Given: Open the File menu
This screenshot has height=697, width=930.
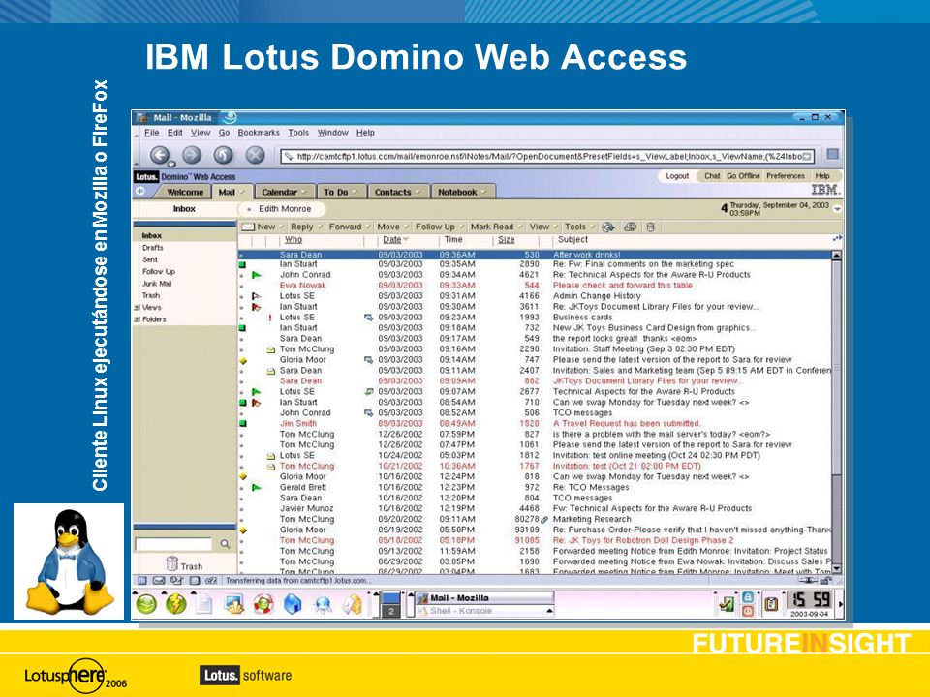Looking at the screenshot, I should (x=152, y=133).
